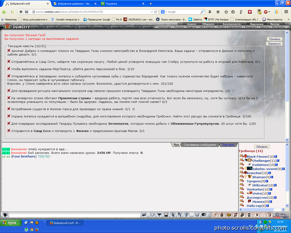The image size is (291, 233).
Task: Switch to the Чат tab
Action: [176, 145]
